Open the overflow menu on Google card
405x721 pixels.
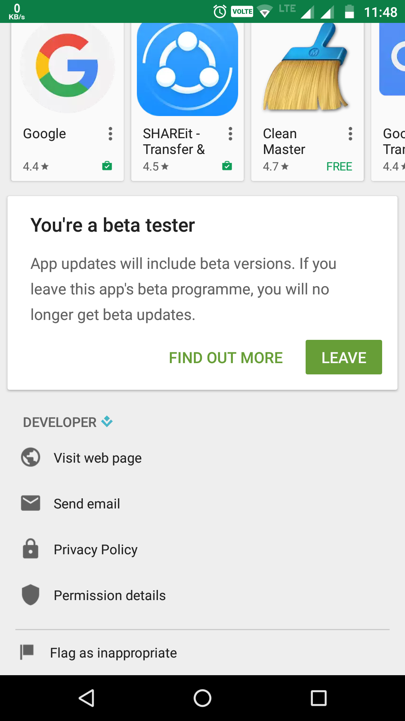tap(110, 134)
